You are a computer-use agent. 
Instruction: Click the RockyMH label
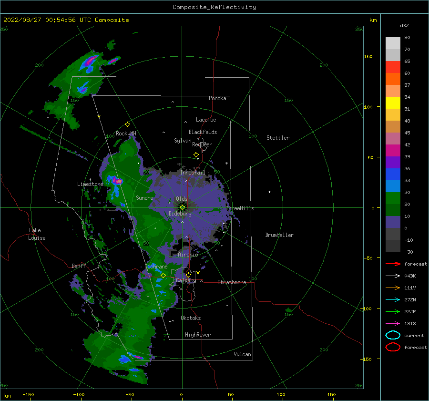click(126, 134)
